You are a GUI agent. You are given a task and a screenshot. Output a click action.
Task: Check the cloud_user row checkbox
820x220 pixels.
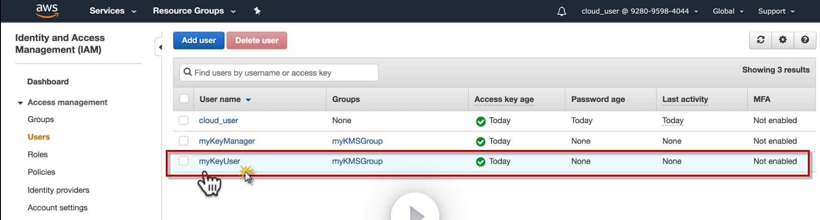click(x=184, y=121)
